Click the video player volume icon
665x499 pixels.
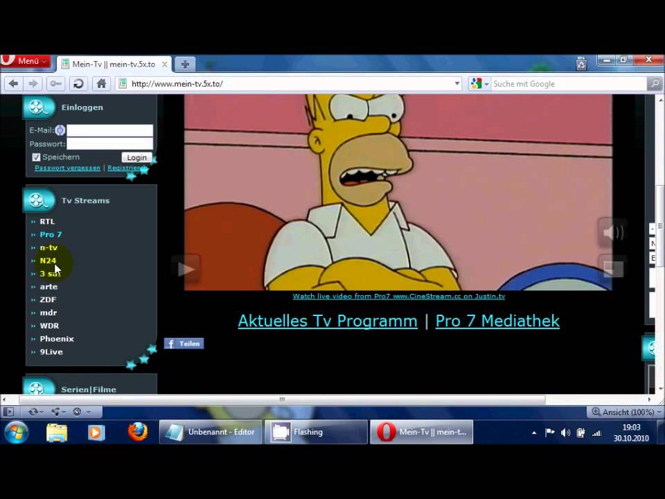pos(612,233)
